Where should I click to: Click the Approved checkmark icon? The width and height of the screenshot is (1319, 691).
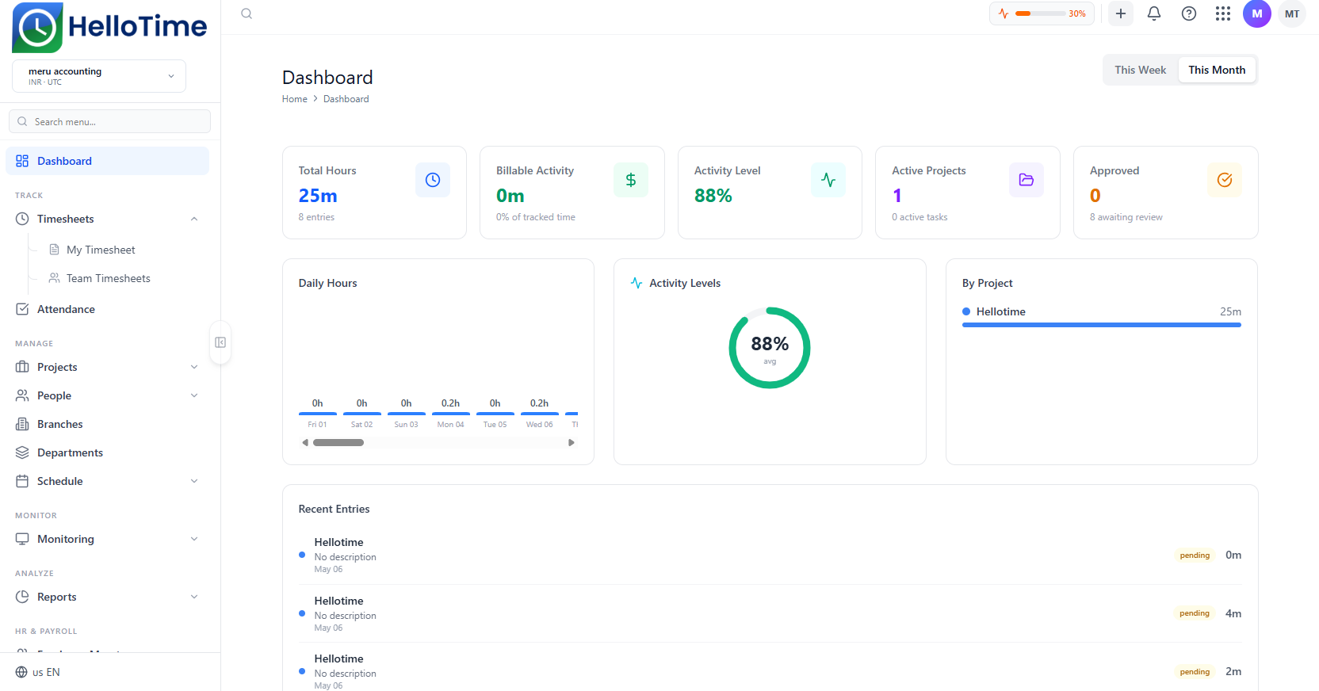pos(1225,180)
